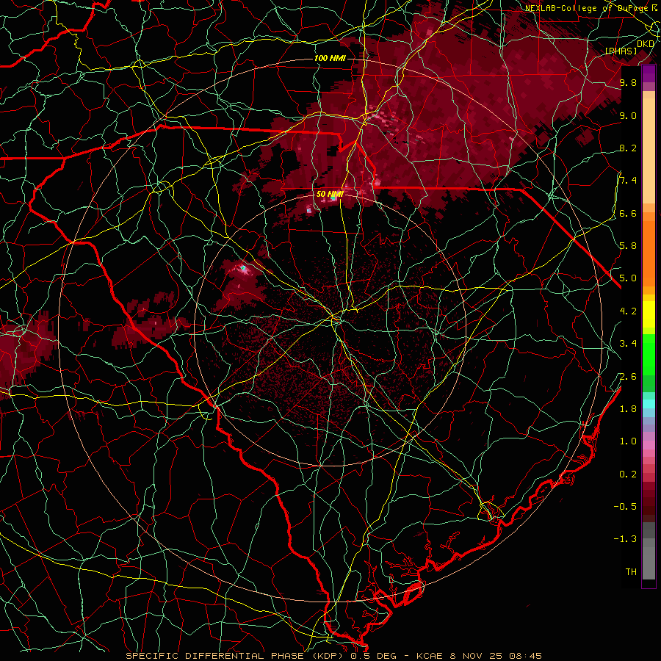Click the 5.8 legend value
This screenshot has height=661, width=661.
coord(628,245)
